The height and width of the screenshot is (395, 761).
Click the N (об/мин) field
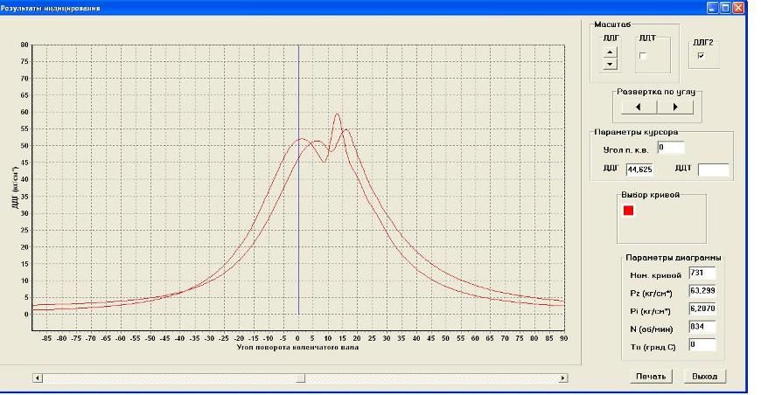(x=702, y=327)
